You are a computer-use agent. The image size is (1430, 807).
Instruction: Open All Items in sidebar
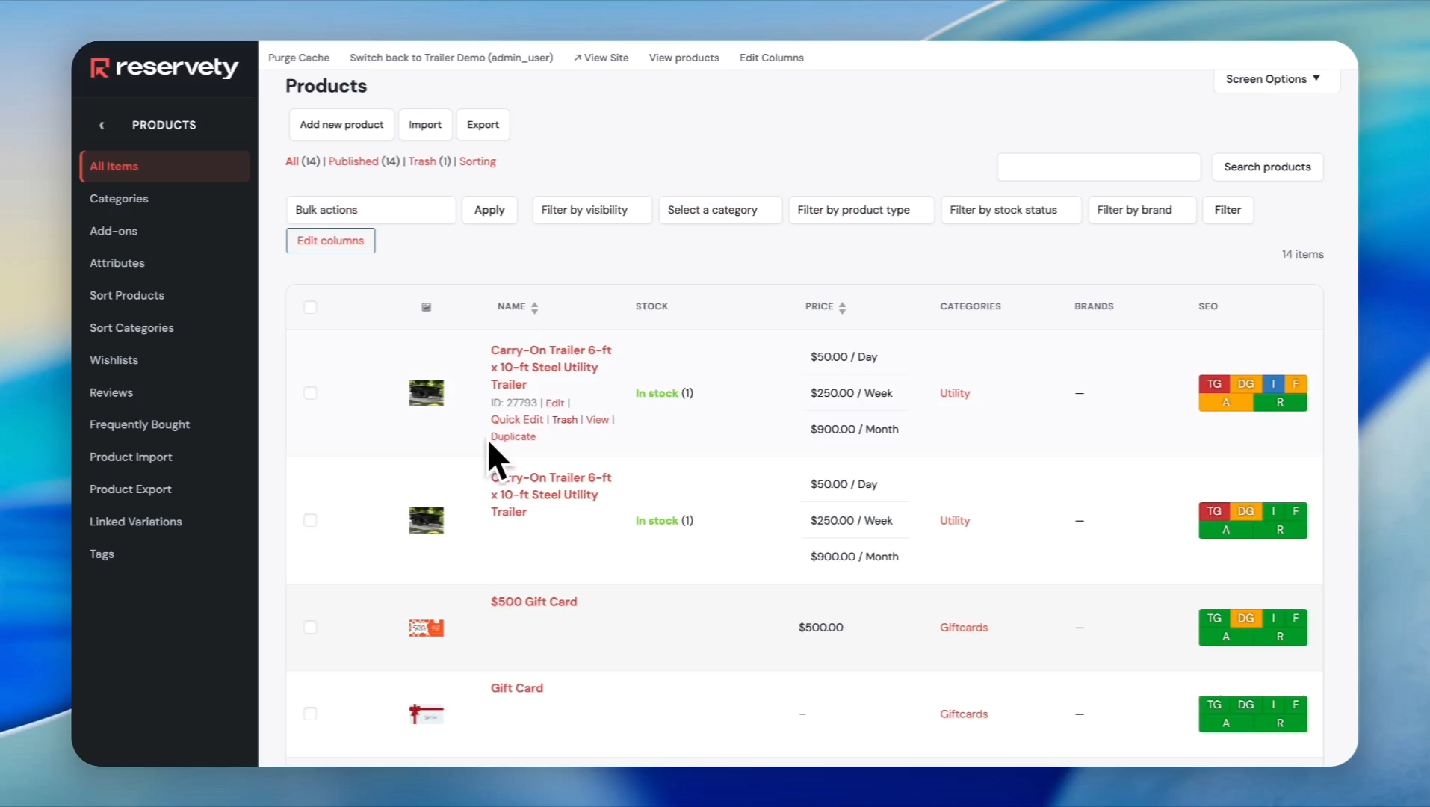164,167
